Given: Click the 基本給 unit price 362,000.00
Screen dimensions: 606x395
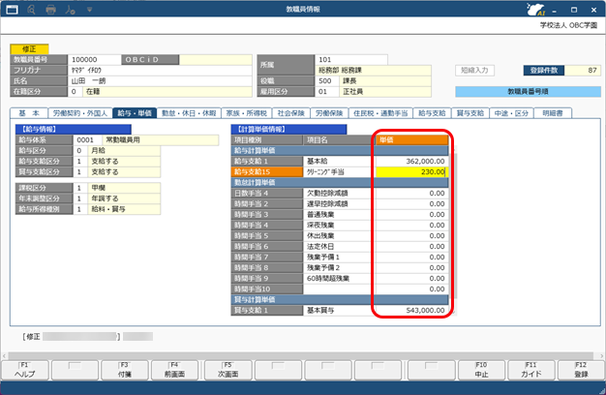Looking at the screenshot, I should (x=411, y=161).
